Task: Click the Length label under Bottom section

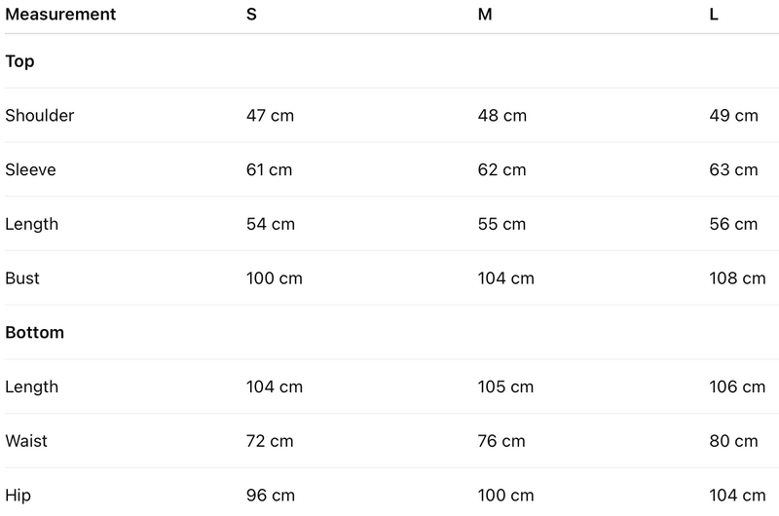Action: (31, 387)
